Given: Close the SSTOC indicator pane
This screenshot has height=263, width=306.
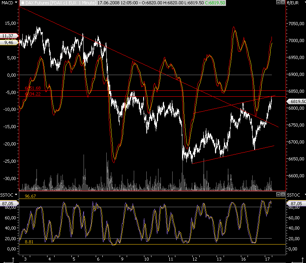Looking at the screenshot, I should point(283,194).
